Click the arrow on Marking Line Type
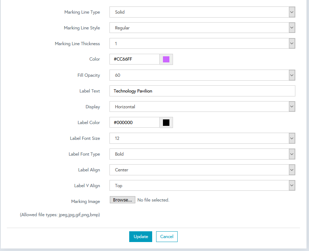 pos(292,12)
